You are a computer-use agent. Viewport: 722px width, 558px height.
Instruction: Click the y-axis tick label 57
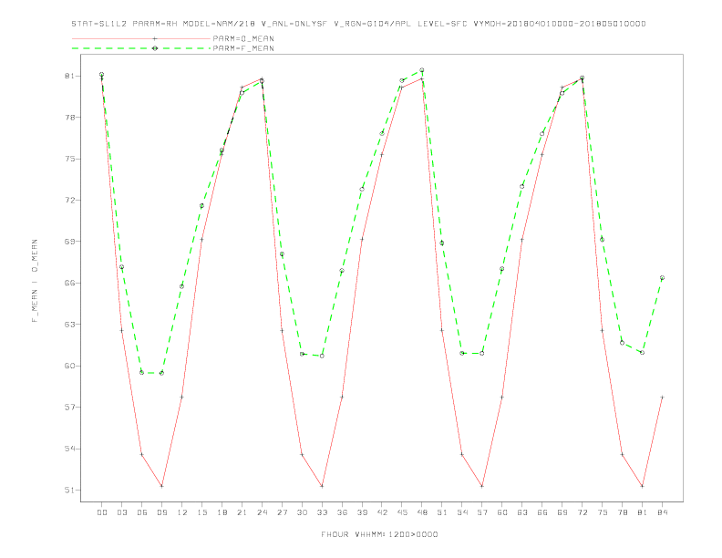coord(69,407)
